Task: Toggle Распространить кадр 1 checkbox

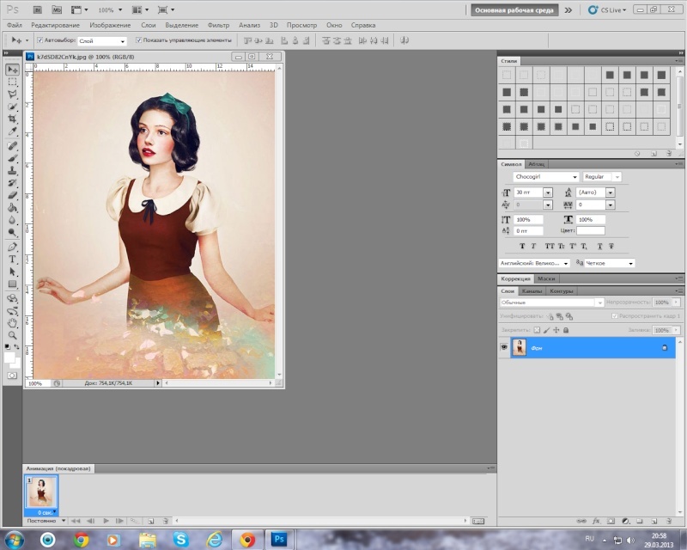Action: tap(614, 315)
